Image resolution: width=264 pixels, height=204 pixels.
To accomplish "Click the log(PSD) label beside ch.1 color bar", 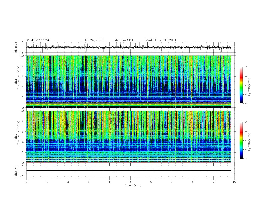I will [x=249, y=87].
